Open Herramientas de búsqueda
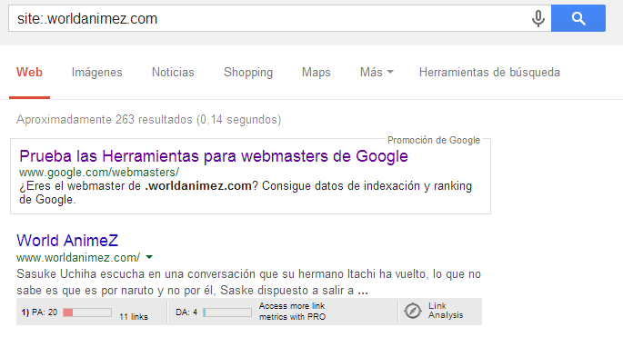The height and width of the screenshot is (347, 623). click(489, 73)
